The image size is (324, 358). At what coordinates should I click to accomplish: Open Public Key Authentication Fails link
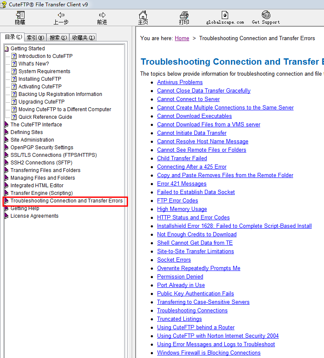point(196,293)
